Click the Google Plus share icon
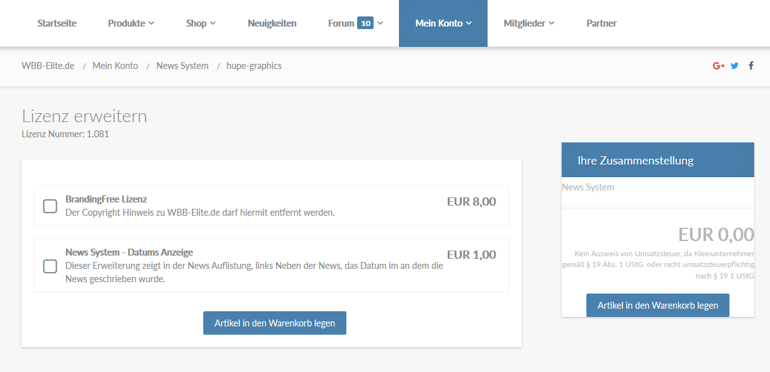This screenshot has width=770, height=372. click(718, 66)
